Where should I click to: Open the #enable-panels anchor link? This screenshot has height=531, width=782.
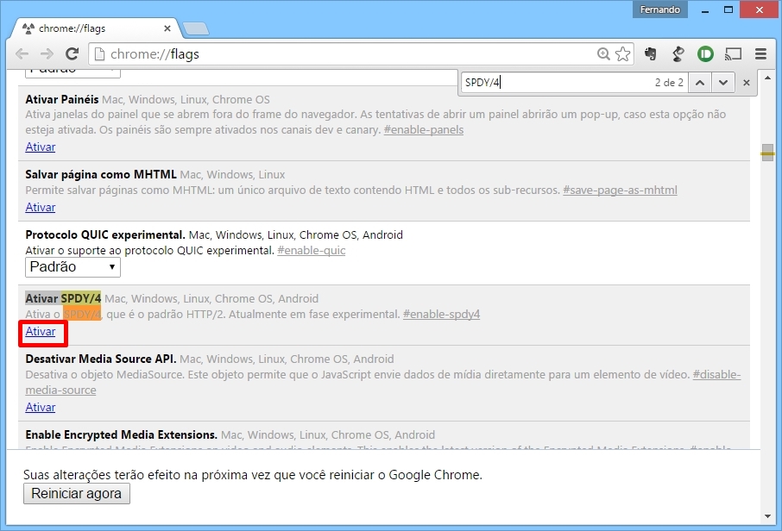point(424,130)
